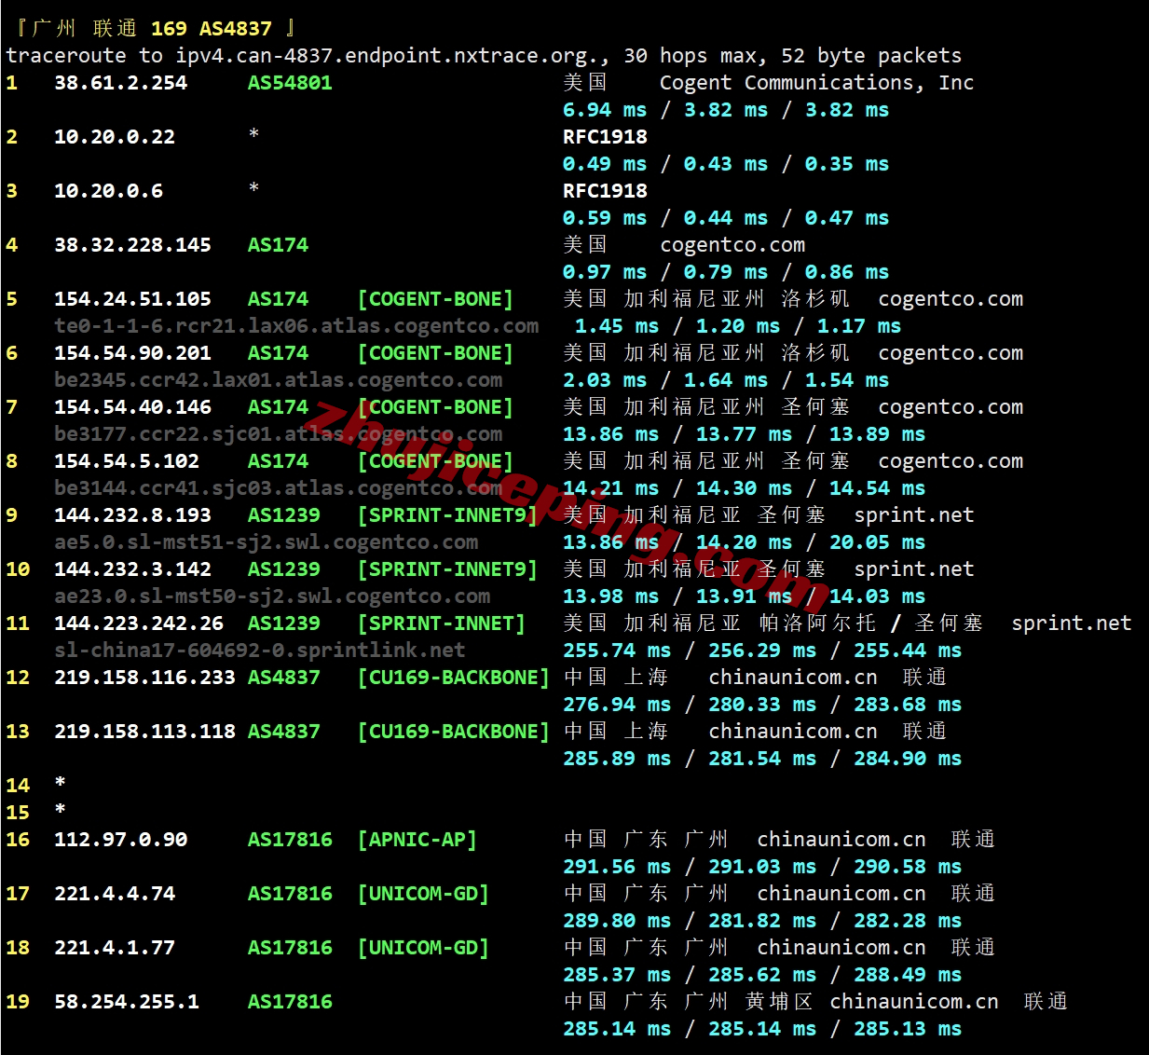Click the '黄埔区' district text
The width and height of the screenshot is (1149, 1055).
click(x=779, y=1002)
